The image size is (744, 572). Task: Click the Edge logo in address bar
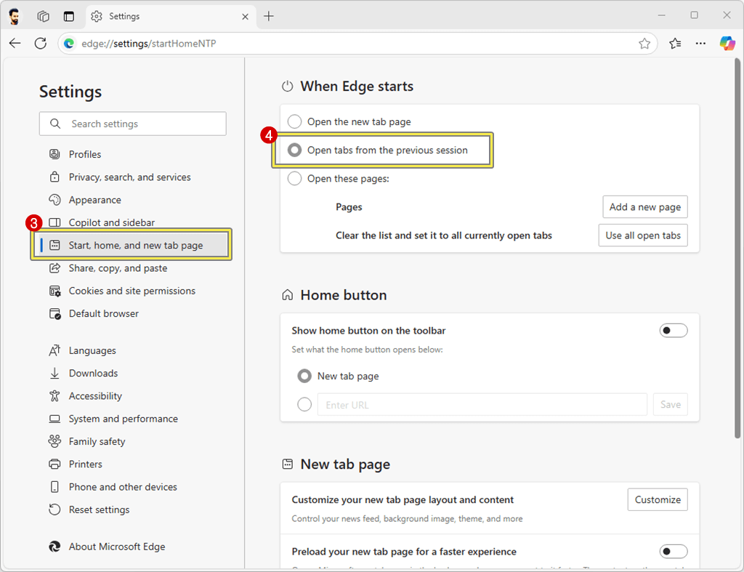coord(69,43)
